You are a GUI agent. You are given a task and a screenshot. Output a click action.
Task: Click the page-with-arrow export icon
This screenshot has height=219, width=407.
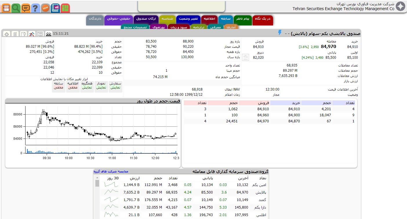[23, 34]
